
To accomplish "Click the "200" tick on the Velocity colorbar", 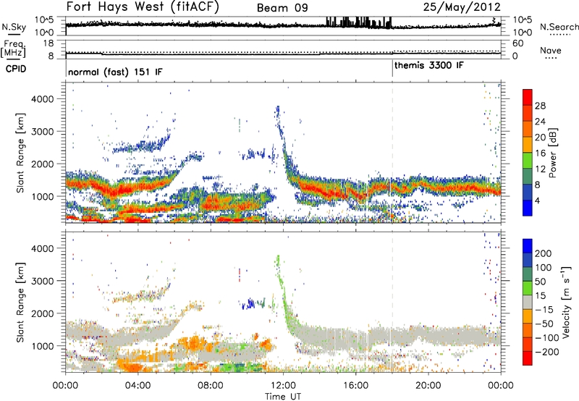I will [x=543, y=253].
